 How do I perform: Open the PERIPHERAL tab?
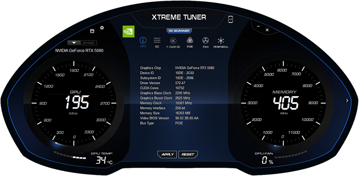[221, 43]
